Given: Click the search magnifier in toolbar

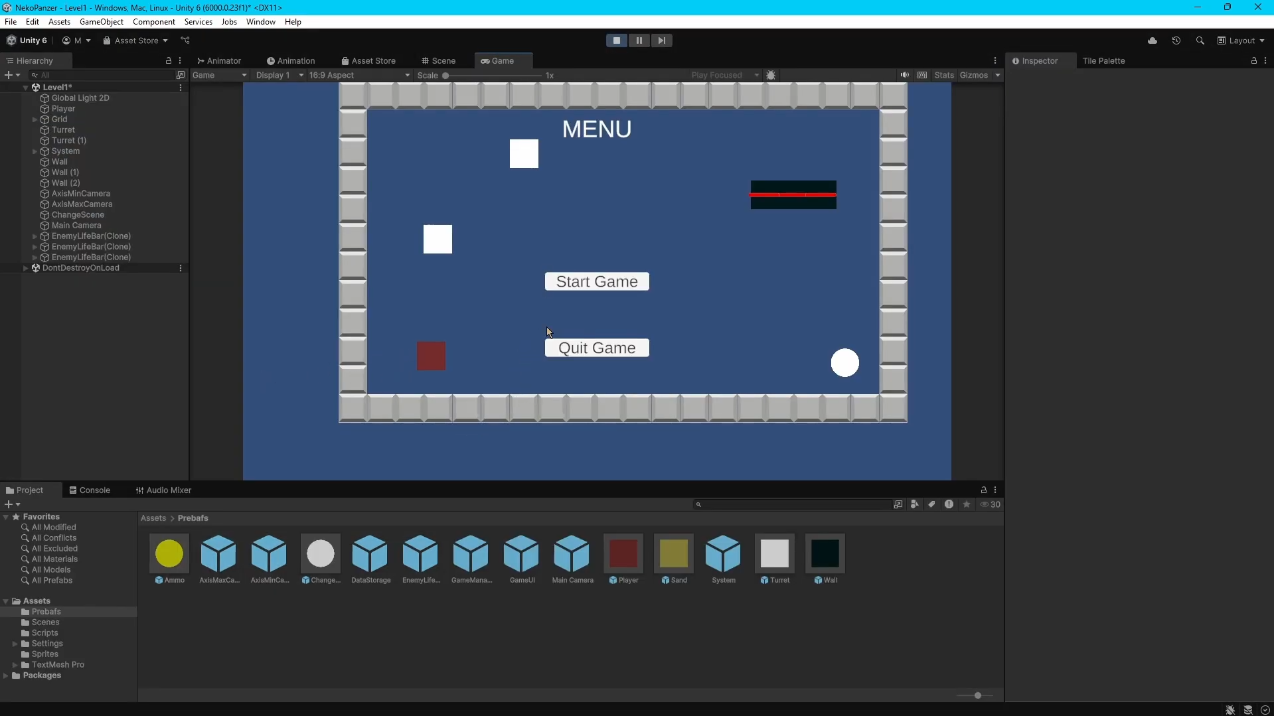Looking at the screenshot, I should (1200, 40).
